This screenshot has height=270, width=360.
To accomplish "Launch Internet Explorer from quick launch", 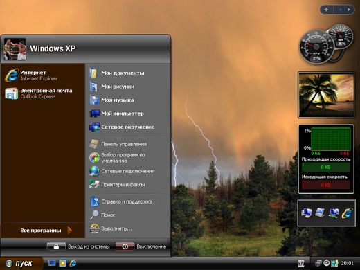I will [73, 263].
